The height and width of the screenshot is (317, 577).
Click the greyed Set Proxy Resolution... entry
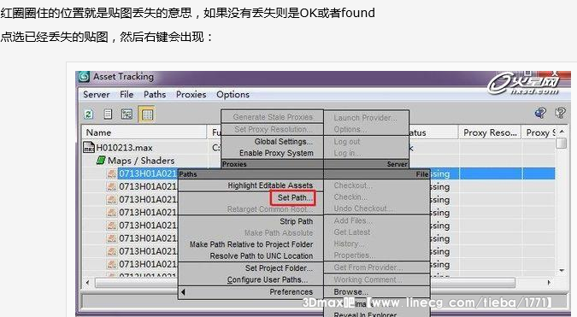coord(274,129)
